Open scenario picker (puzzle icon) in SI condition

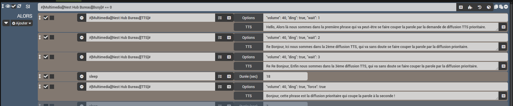tap(470, 7)
